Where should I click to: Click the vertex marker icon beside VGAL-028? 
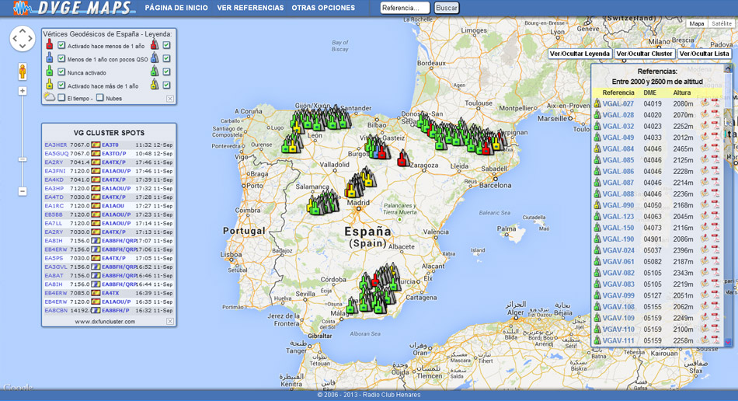click(597, 115)
